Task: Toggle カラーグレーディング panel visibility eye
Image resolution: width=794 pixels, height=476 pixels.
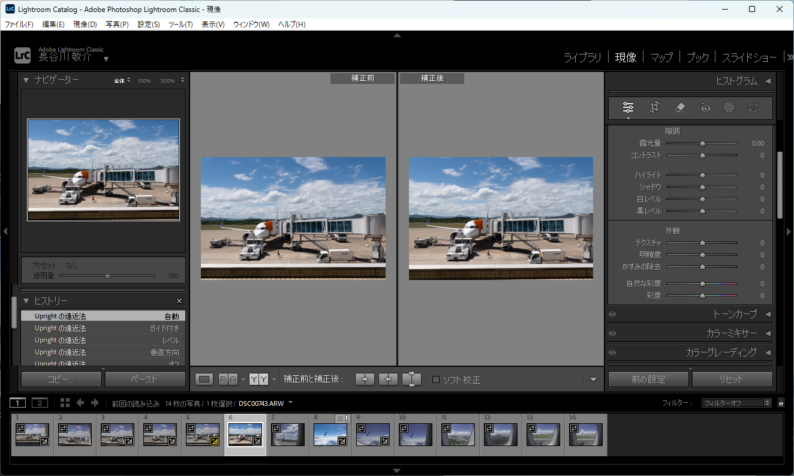Action: [612, 353]
